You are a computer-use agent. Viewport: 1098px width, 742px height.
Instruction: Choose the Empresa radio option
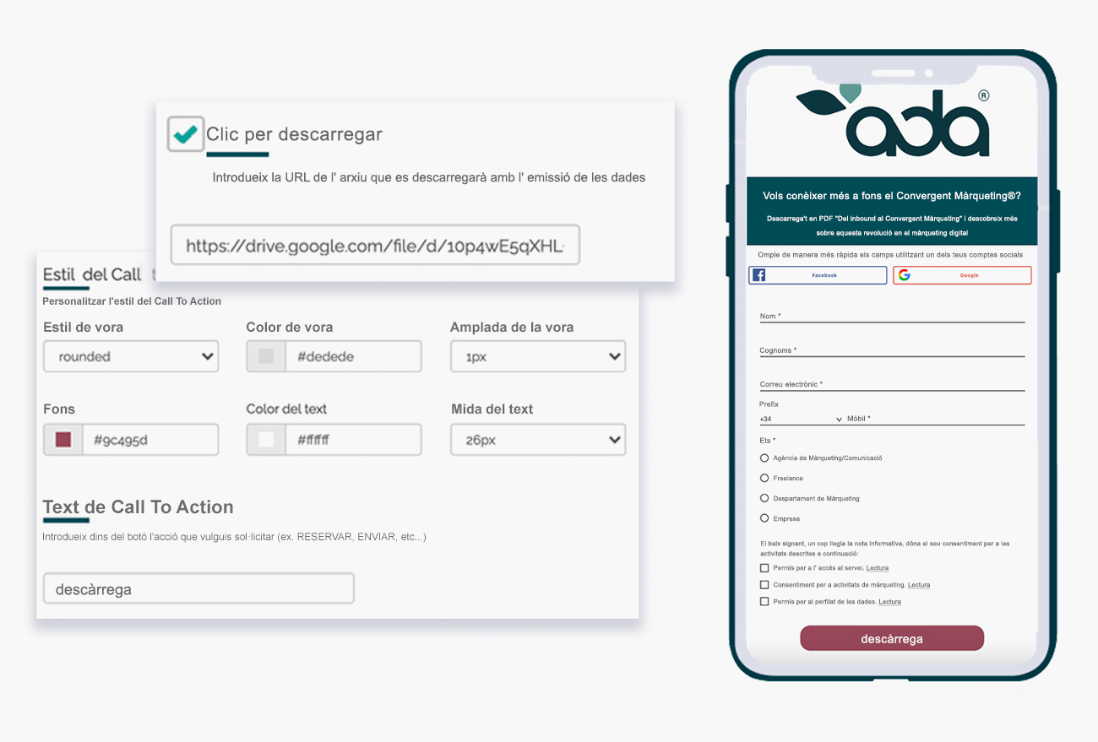coord(764,518)
